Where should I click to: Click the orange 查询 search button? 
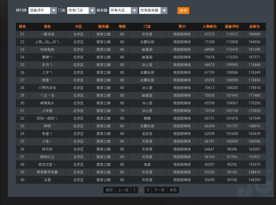(x=183, y=10)
